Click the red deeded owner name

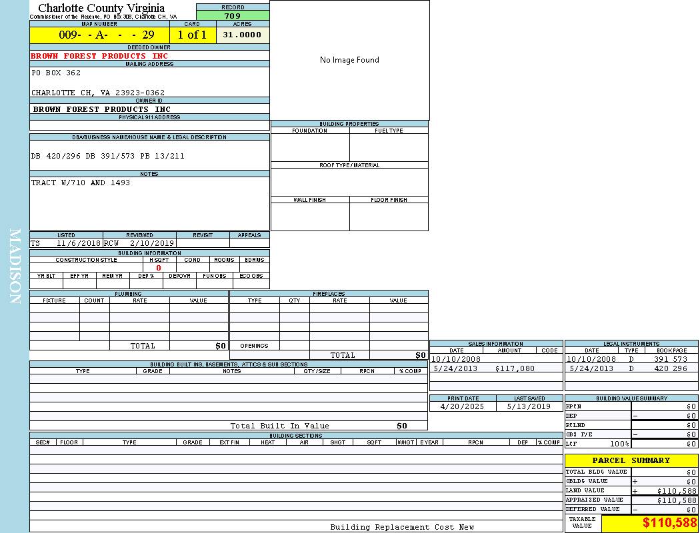coord(99,56)
